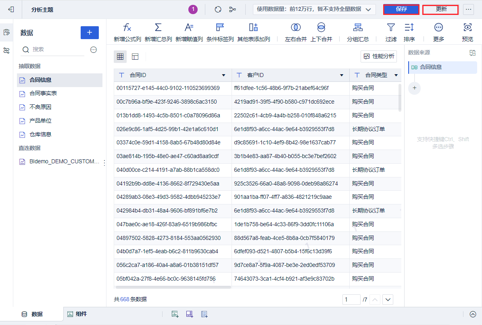The image size is (482, 325).
Task: Click text type icon of 合同ID column
Action: 122,75
